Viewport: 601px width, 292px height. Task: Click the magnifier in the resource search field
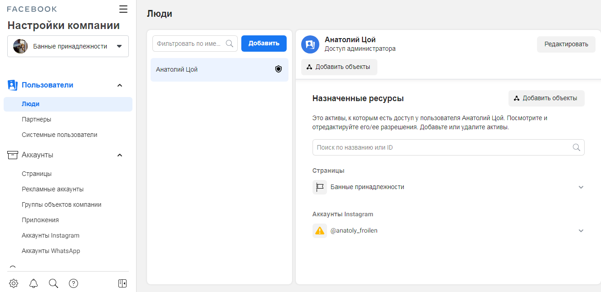[x=577, y=147]
